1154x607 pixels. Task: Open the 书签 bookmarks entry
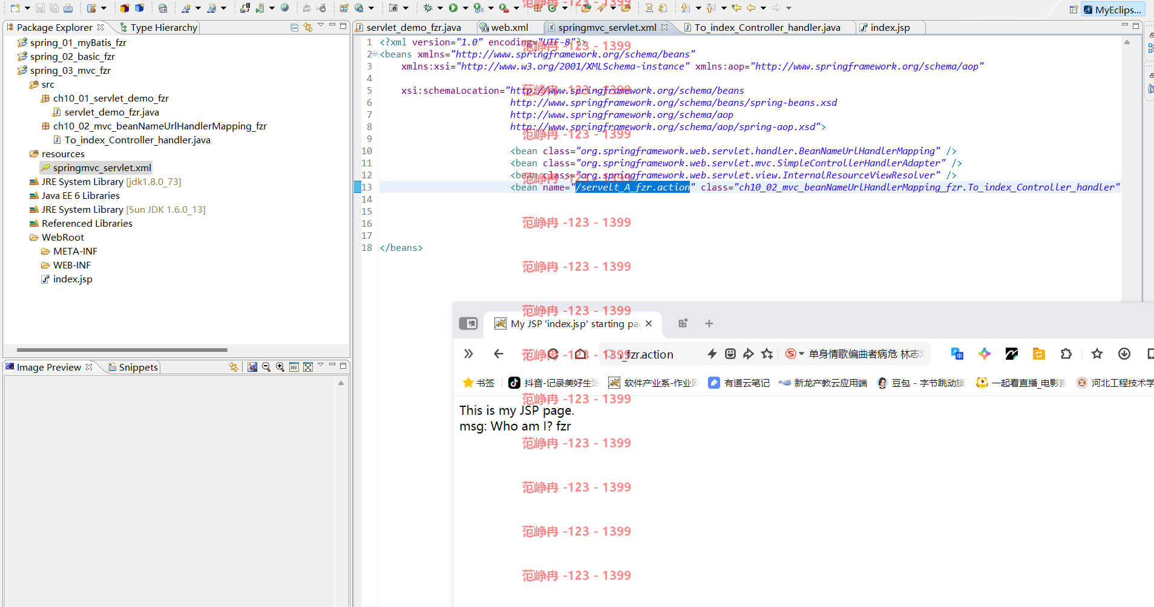coord(479,383)
